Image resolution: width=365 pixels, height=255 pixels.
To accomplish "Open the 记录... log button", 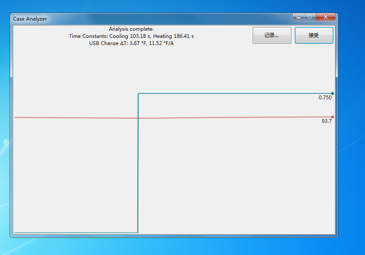I will click(272, 35).
